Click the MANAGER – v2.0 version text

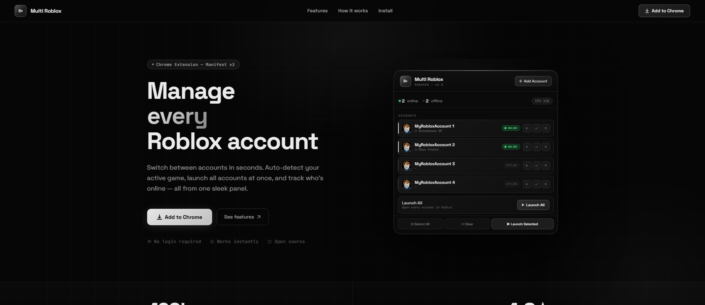click(429, 85)
